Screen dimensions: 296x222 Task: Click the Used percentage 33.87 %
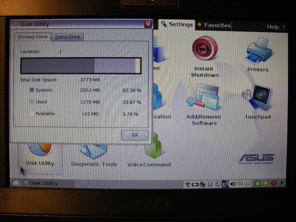(132, 102)
